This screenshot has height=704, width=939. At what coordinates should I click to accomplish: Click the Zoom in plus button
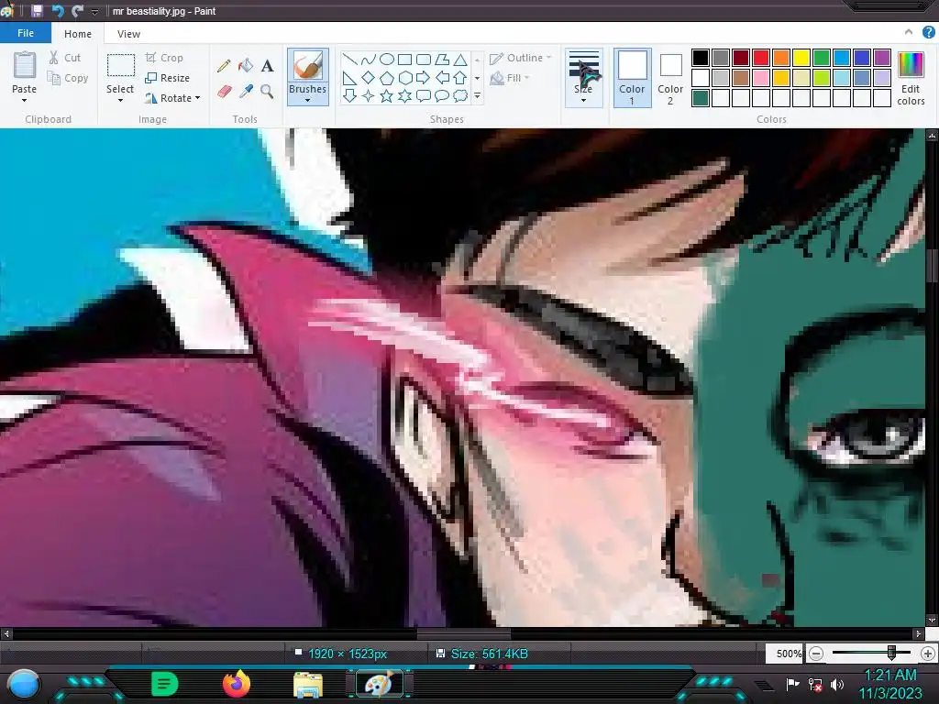[928, 654]
